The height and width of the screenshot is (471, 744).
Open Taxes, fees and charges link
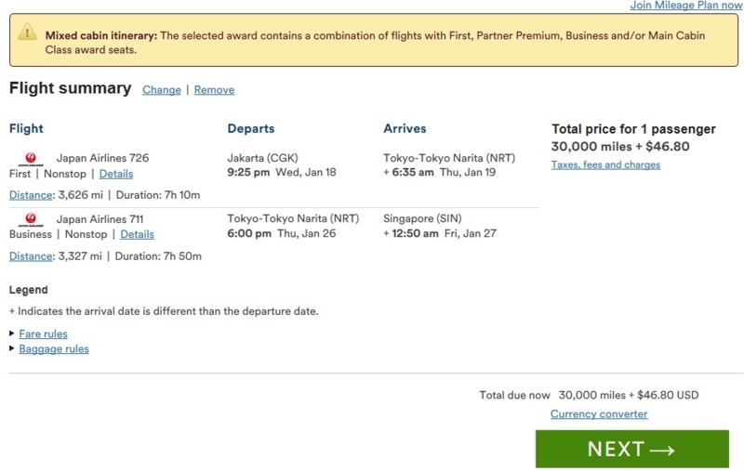click(x=605, y=164)
